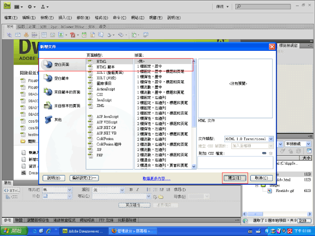Click HTML button in properties panel
The image size is (315, 236).
pos(12,191)
